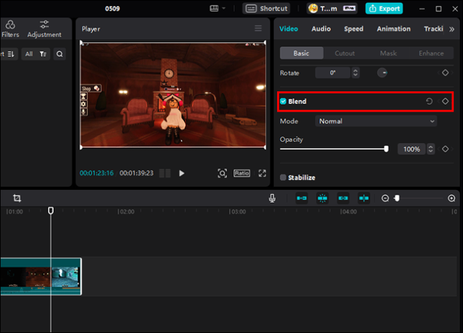Open player hamburger menu icon
The image size is (463, 333).
258,28
